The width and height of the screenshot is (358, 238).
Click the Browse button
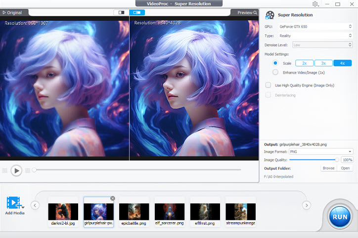(x=328, y=168)
